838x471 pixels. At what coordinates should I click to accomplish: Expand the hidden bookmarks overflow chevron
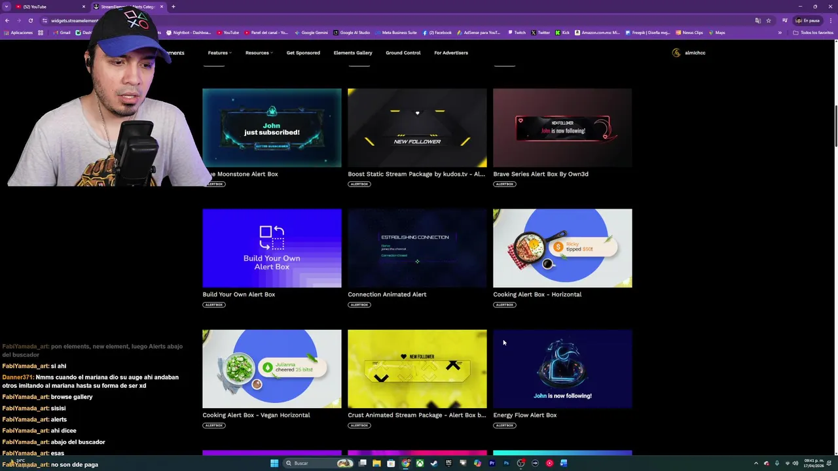coord(780,33)
